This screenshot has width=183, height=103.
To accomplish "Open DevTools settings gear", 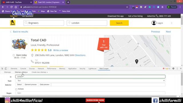I will click(x=173, y=69).
